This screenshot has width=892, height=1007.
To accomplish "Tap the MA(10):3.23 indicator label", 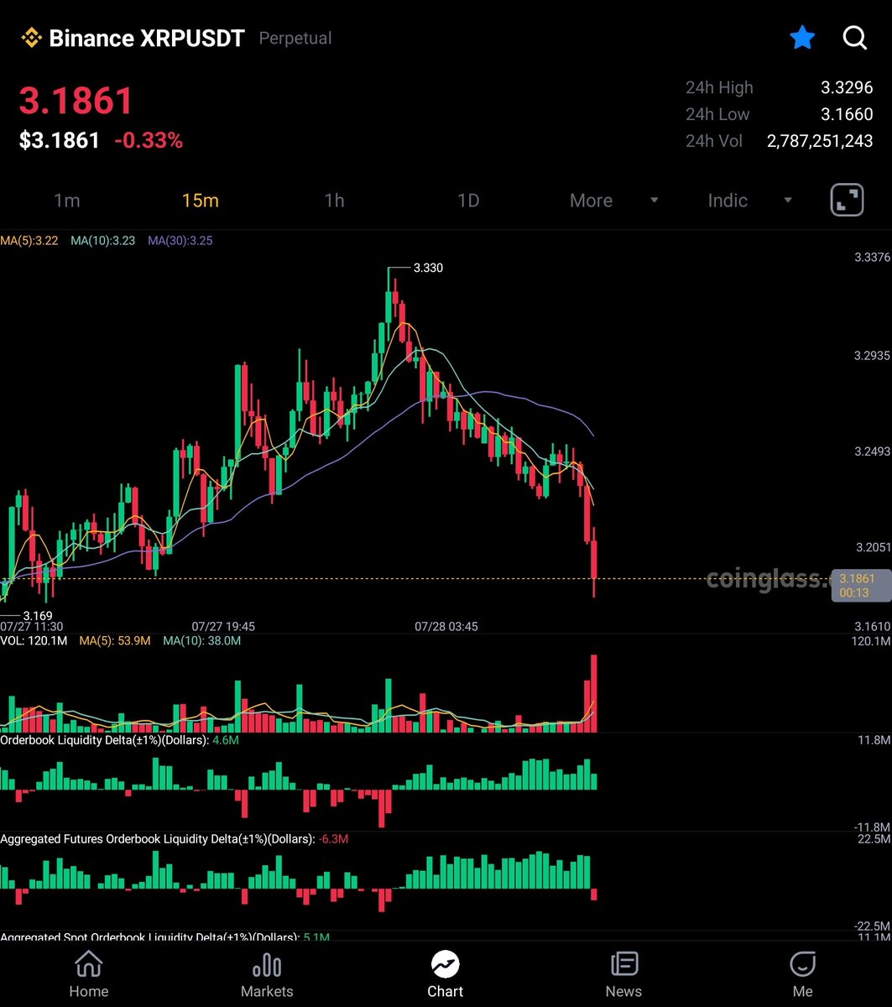I will coord(103,240).
